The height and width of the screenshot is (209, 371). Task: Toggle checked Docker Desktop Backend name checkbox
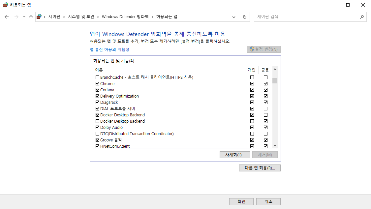97,115
